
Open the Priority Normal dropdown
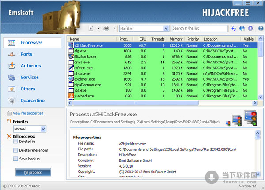(30, 129)
